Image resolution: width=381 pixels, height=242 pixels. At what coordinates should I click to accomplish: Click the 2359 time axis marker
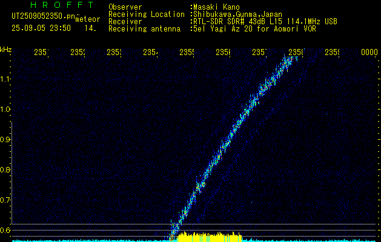coord(332,52)
